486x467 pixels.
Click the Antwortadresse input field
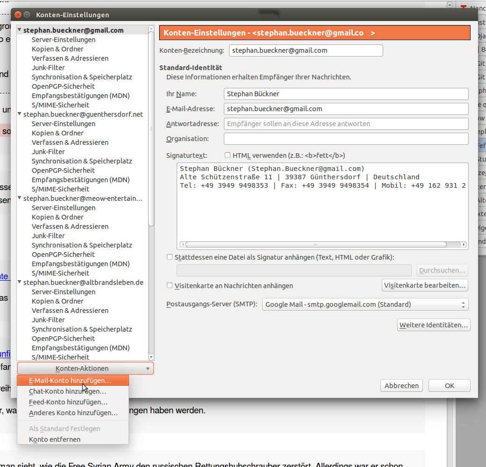click(x=346, y=124)
